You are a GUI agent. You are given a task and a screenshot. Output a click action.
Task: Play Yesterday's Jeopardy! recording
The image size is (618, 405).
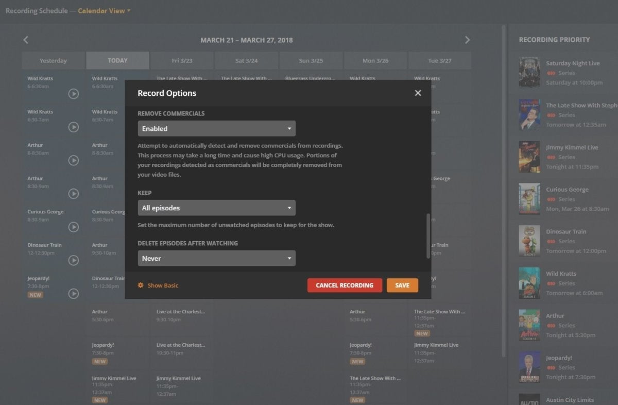point(74,293)
